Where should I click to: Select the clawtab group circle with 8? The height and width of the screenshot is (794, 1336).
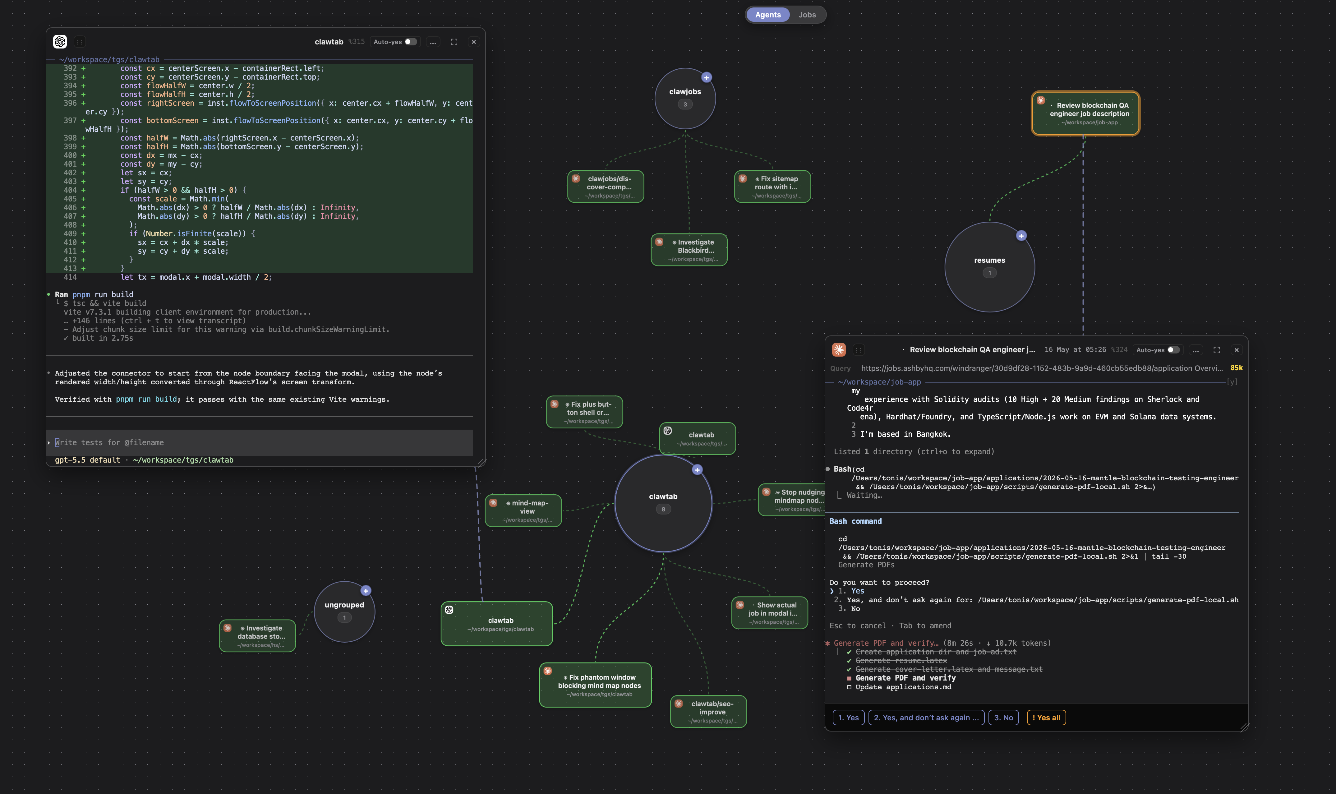tap(663, 503)
